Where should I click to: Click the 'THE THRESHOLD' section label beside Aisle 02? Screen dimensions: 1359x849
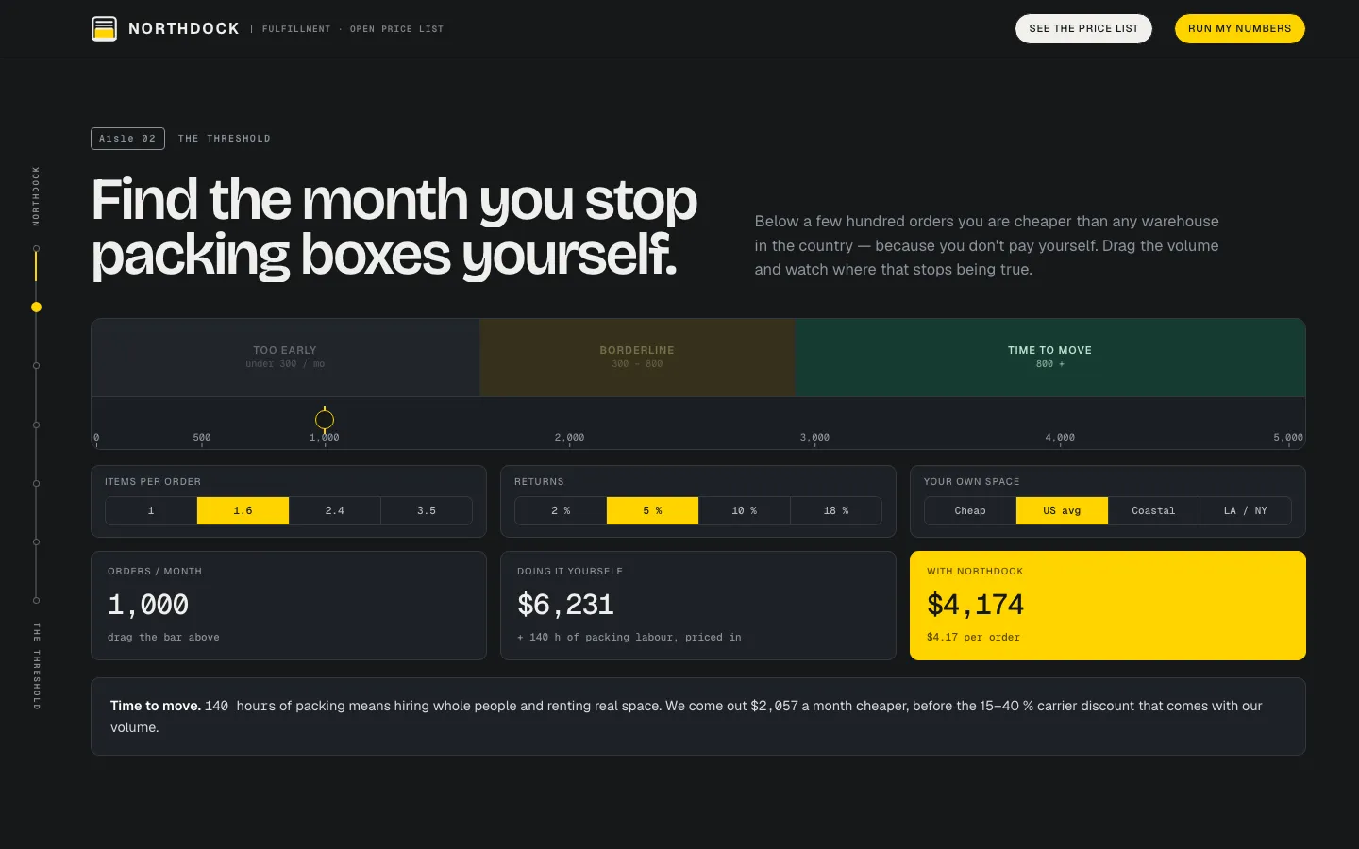click(x=225, y=139)
